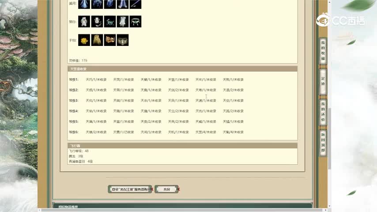The image size is (377, 212).
Task: Click the 登录"龙在江湖"服务器购买 button
Action: coord(130,189)
